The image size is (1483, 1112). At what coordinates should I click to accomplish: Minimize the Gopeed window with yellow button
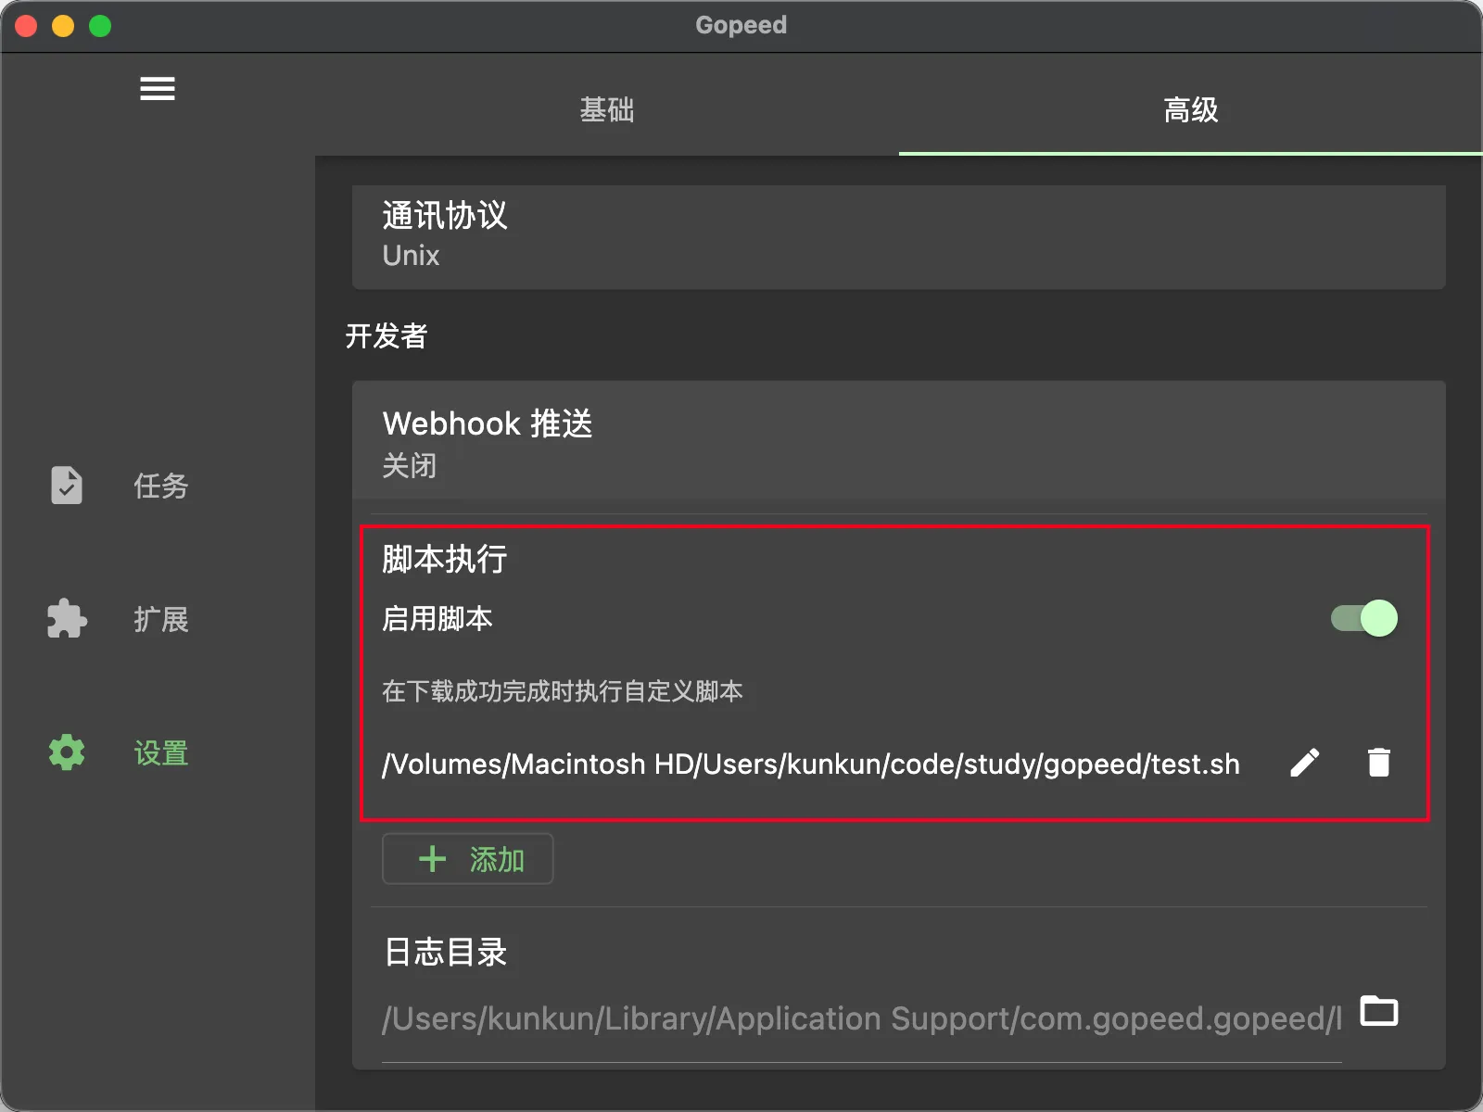click(x=63, y=26)
